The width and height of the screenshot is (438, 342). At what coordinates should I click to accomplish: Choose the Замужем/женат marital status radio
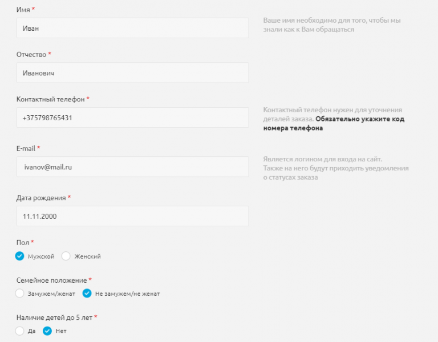(20, 294)
